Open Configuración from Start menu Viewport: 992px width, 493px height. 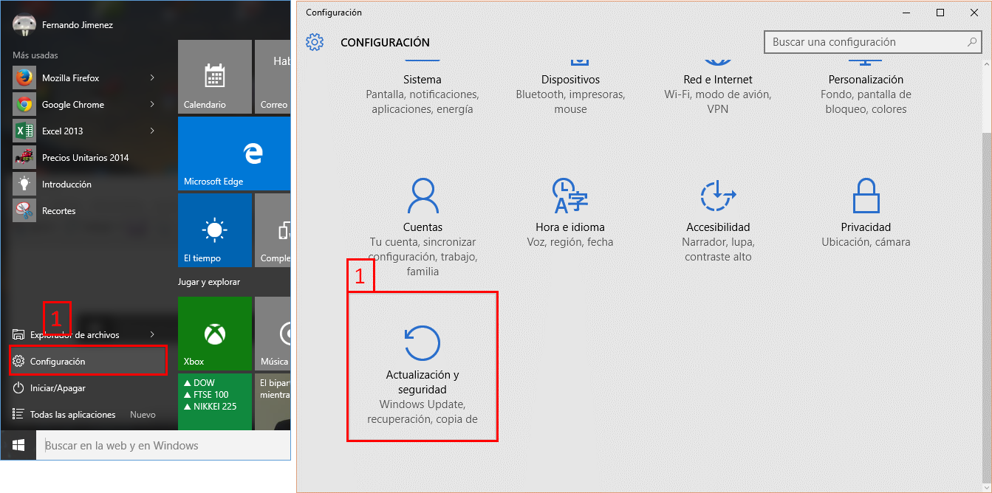coord(87,362)
